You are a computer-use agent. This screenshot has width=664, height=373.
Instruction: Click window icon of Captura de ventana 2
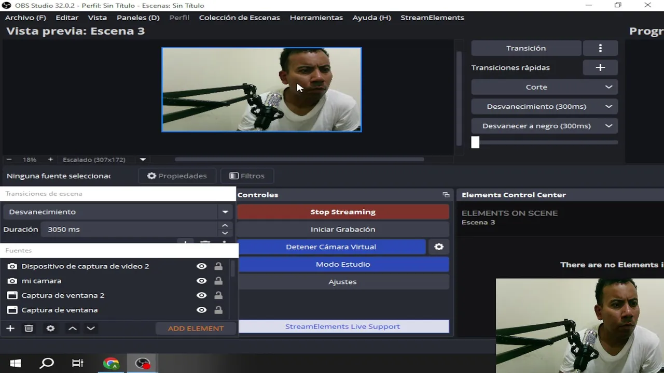(x=12, y=295)
